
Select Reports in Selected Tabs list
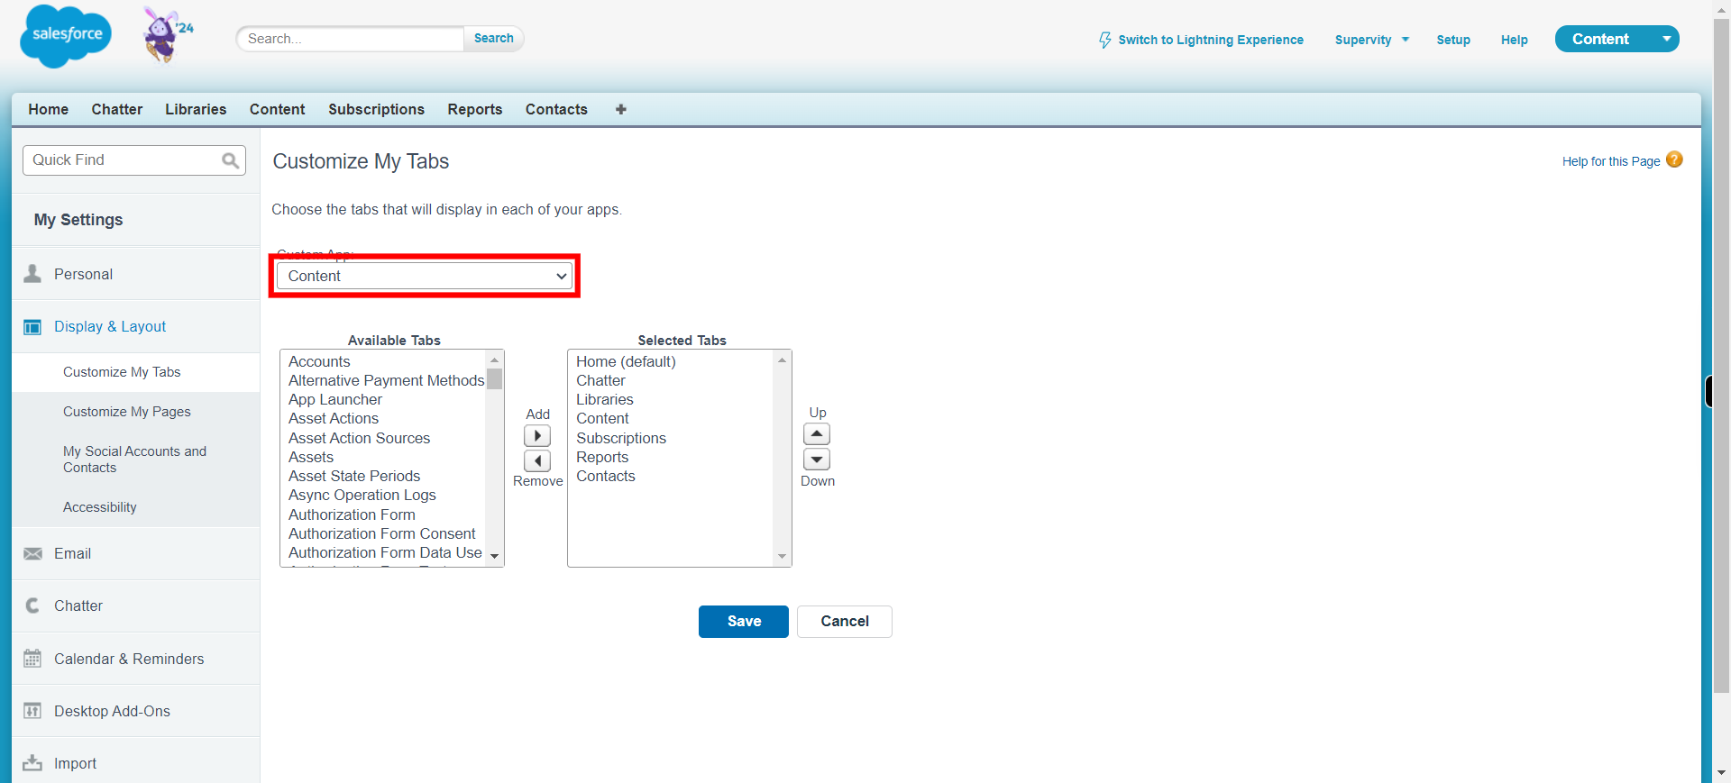(602, 457)
